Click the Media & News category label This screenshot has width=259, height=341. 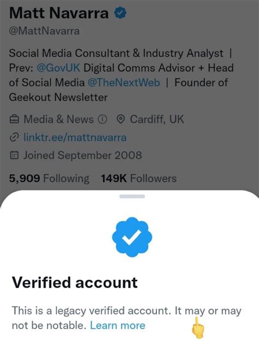(58, 119)
